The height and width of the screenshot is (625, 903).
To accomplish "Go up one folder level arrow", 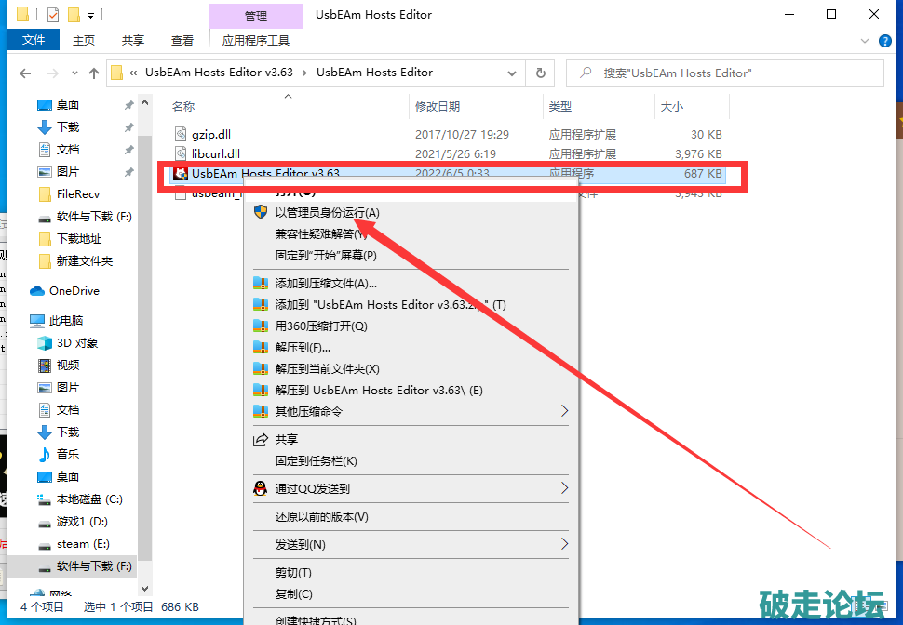I will (x=94, y=73).
